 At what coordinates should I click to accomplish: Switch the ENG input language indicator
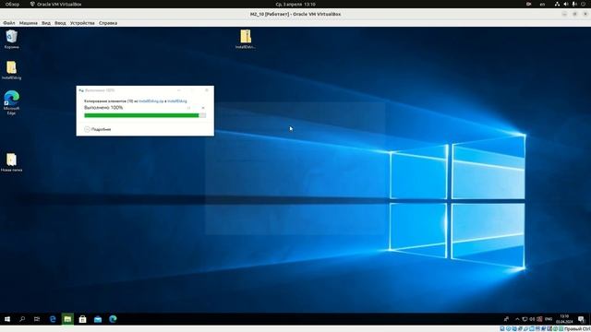click(549, 319)
